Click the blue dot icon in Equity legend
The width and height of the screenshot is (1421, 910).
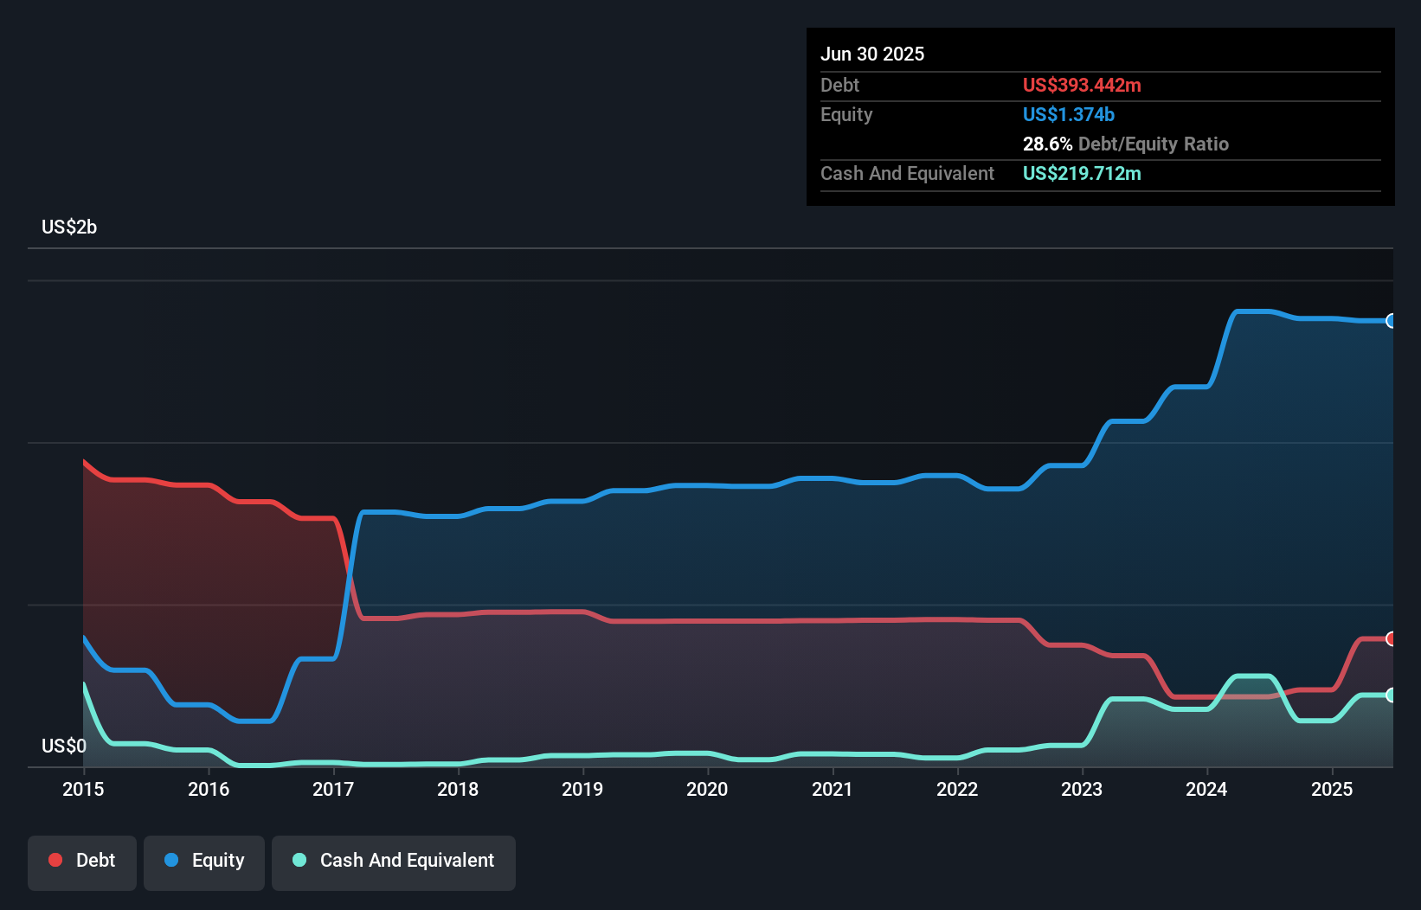coord(173,860)
